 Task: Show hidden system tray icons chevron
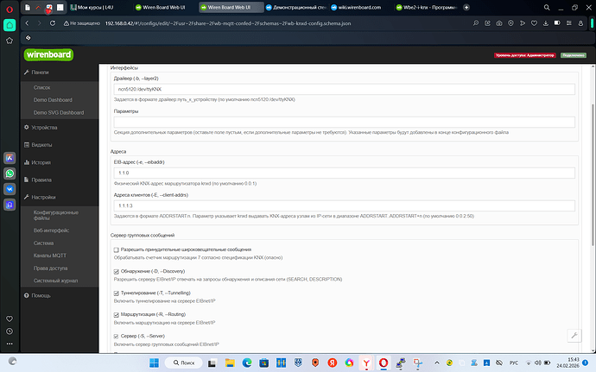pos(437,363)
